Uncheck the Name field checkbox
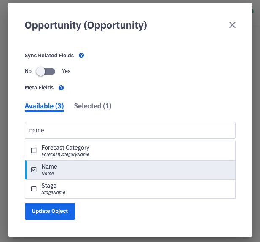This screenshot has width=260, height=242. point(34,170)
